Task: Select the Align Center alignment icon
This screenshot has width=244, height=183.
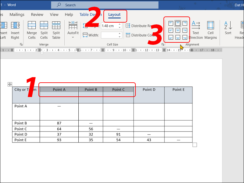Action: pyautogui.click(x=178, y=30)
